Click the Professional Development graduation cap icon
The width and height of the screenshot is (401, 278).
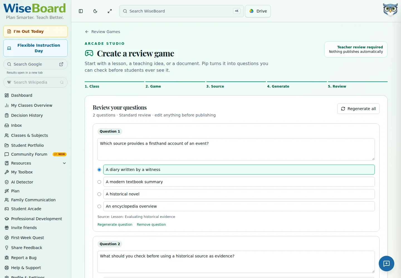coord(7,219)
